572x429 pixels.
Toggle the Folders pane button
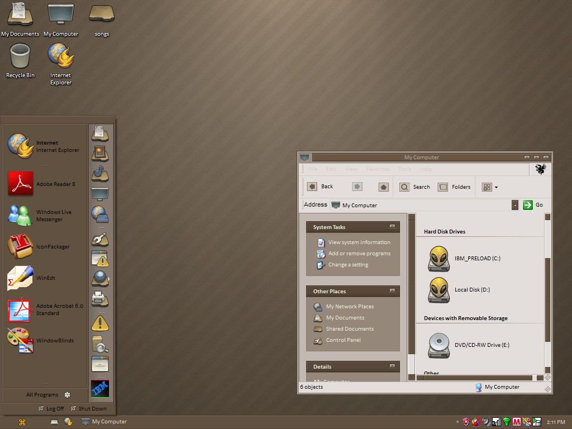pos(454,187)
